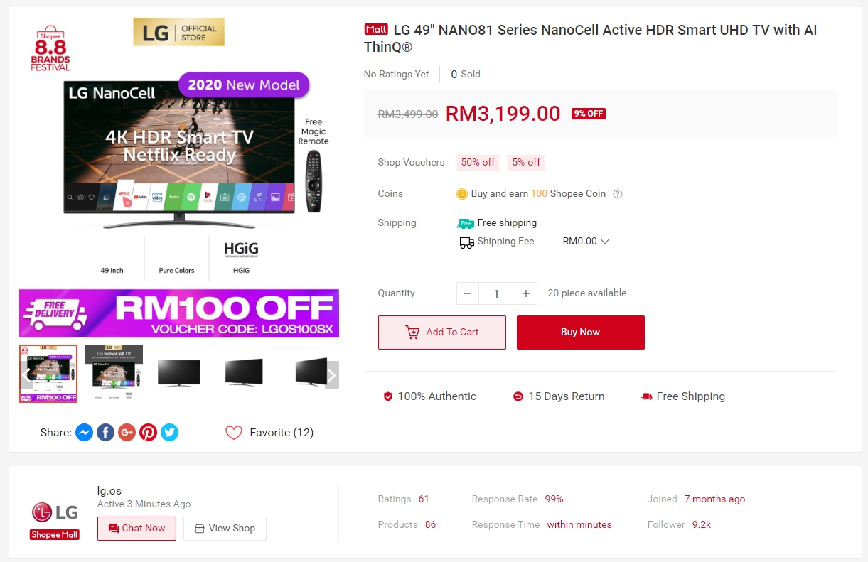The width and height of the screenshot is (868, 562).
Task: Decrease quantity with minus button
Action: (467, 293)
